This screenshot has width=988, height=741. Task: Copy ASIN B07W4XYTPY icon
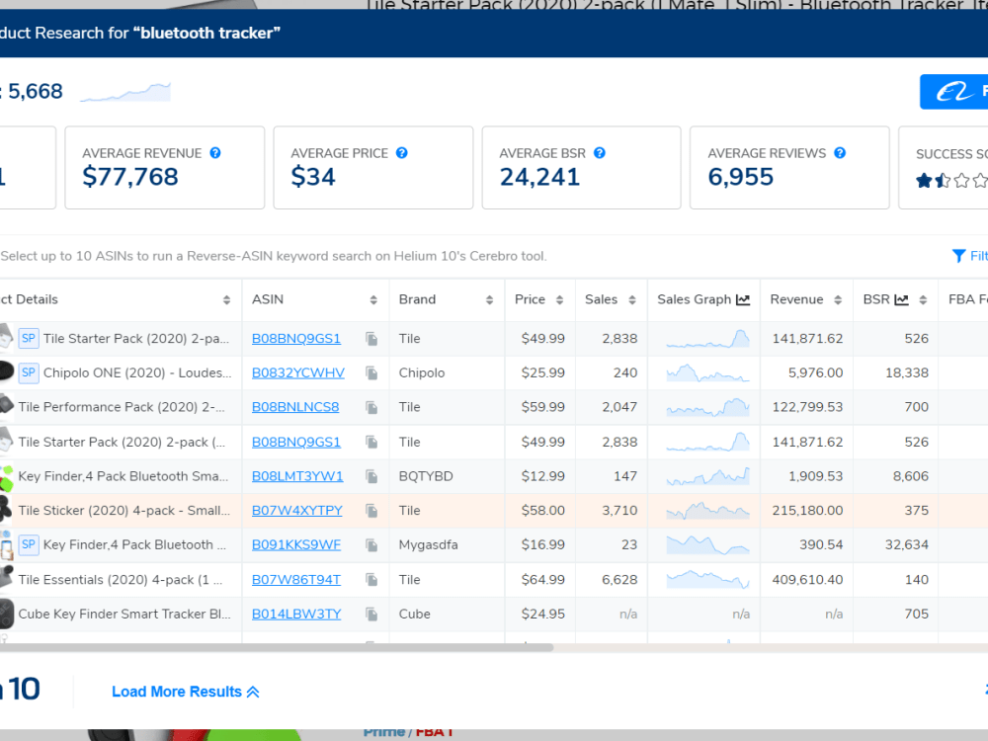click(x=371, y=511)
